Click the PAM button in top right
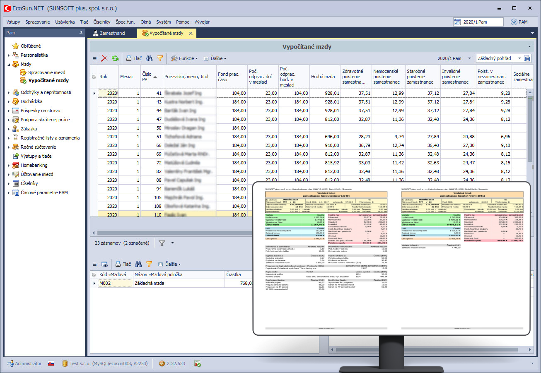 coord(519,22)
